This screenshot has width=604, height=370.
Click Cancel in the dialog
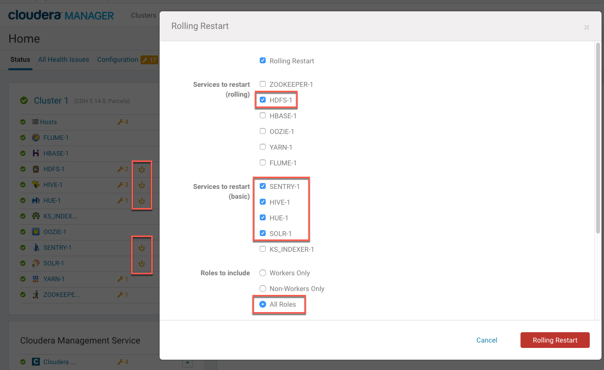(x=487, y=340)
